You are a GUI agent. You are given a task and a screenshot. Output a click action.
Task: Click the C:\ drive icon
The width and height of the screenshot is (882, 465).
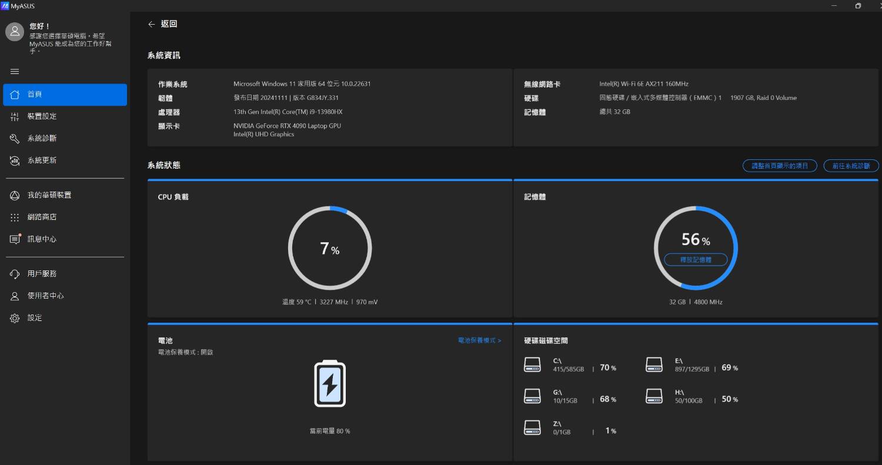(532, 364)
